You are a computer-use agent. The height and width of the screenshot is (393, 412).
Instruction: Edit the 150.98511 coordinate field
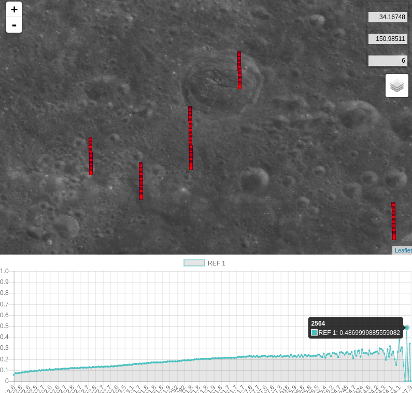click(388, 39)
